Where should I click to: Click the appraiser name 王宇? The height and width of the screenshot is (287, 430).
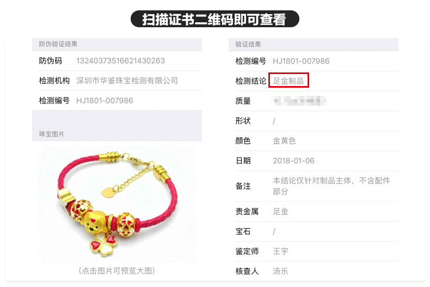pyautogui.click(x=280, y=251)
